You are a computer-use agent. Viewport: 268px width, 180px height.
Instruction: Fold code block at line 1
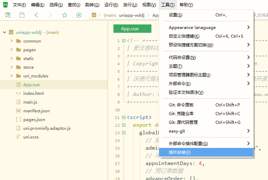(x=124, y=40)
